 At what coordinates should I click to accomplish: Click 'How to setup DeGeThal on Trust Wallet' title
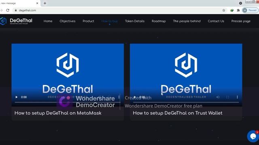pos(178,113)
